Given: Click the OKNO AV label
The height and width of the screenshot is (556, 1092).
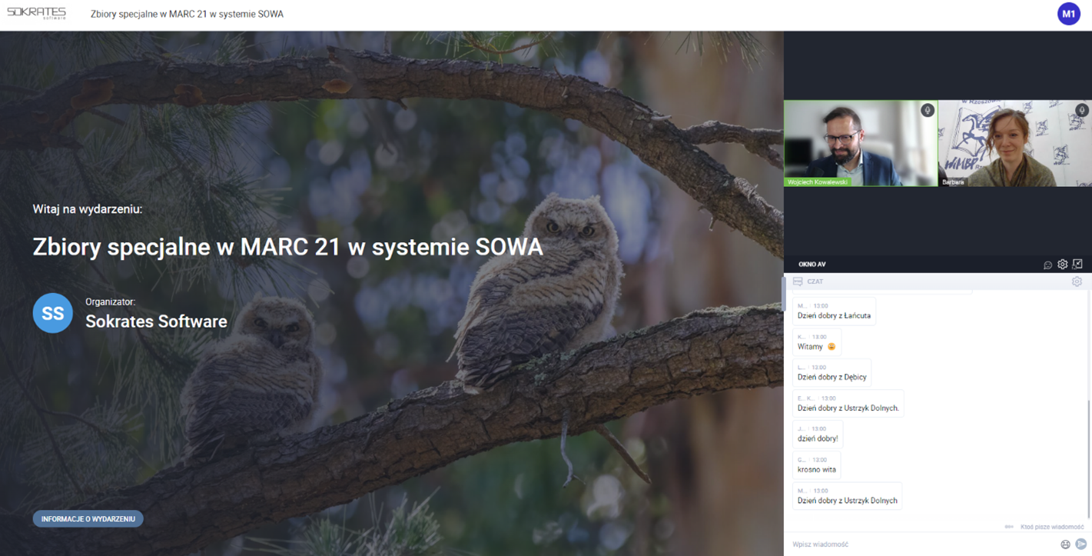Looking at the screenshot, I should (x=812, y=265).
